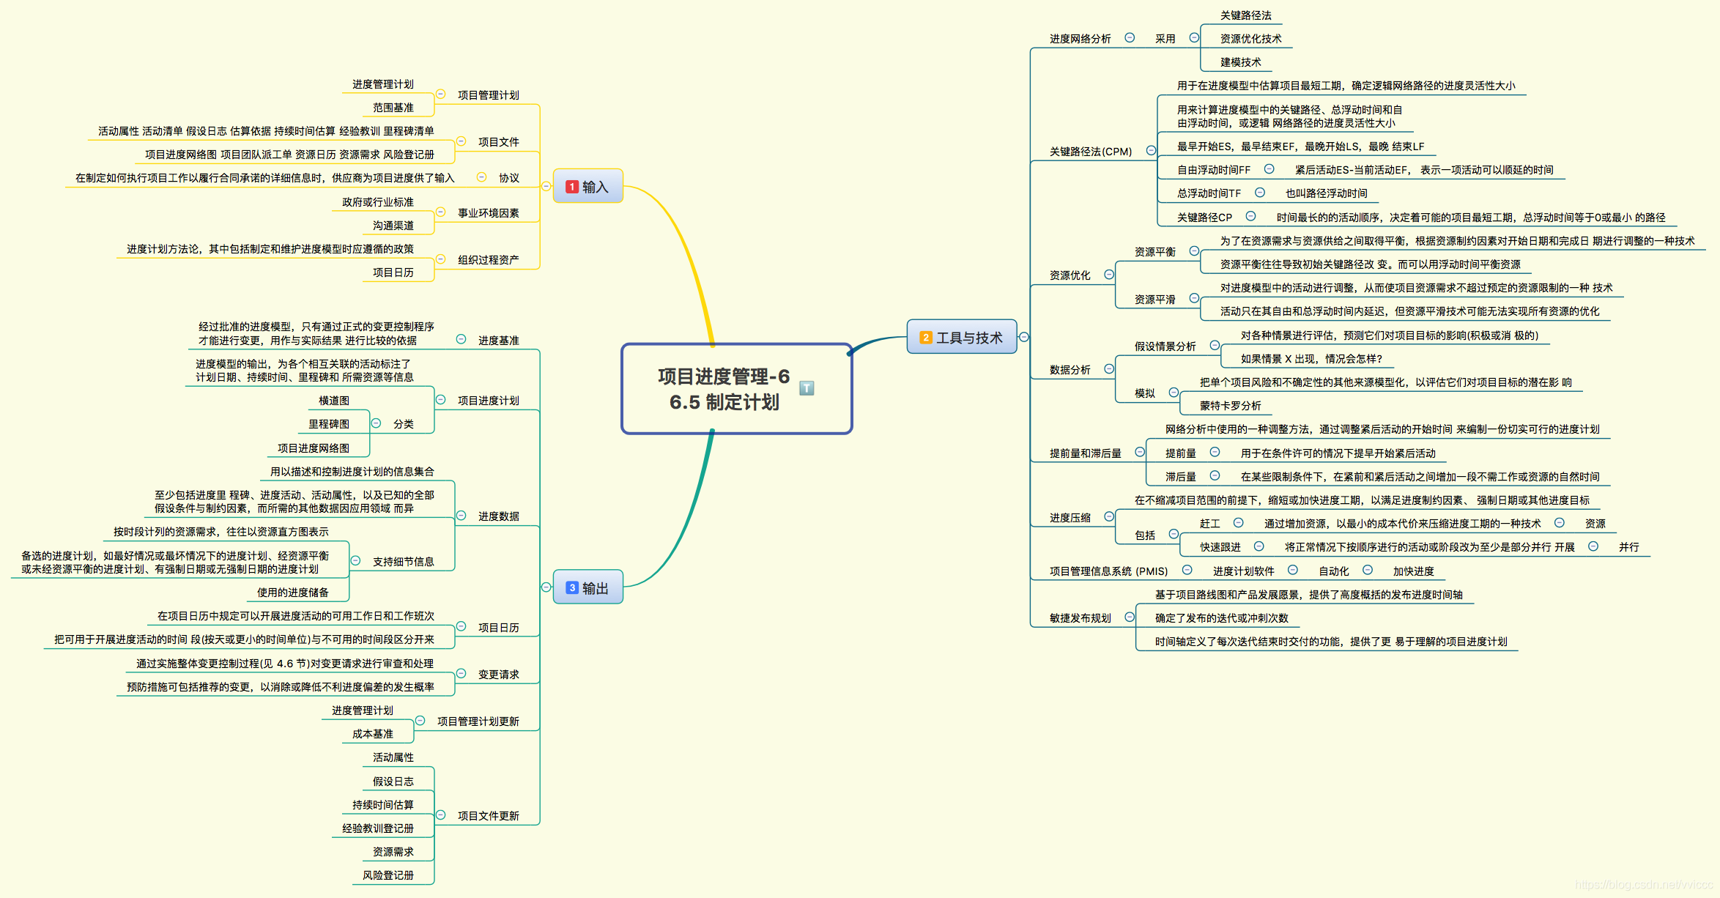The image size is (1720, 898).
Task: Select the 加快进度 topic
Action: (x=1413, y=571)
